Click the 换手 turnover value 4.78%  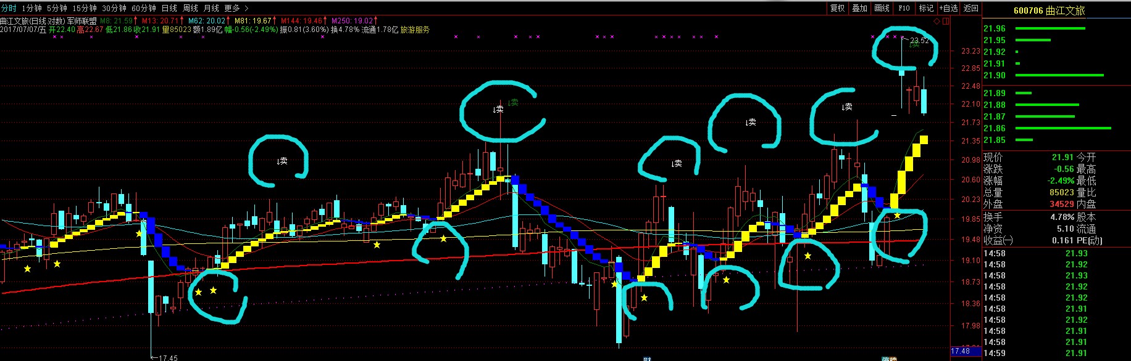click(1062, 217)
